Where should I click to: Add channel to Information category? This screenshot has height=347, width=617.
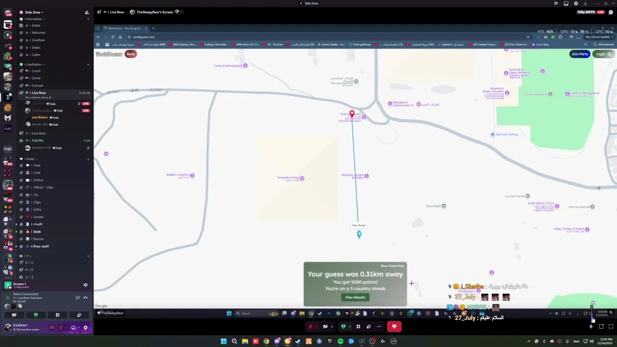pyautogui.click(x=88, y=19)
